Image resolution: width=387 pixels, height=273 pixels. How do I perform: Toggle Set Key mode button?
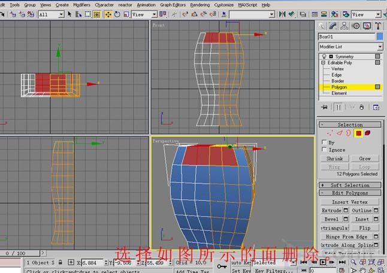(x=241, y=271)
